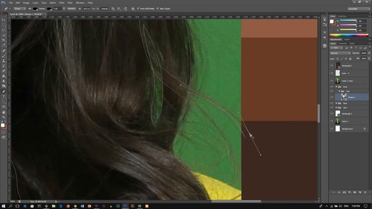This screenshot has width=372, height=209.
Task: Open the Essentials workspace dropdown
Action: tap(359, 9)
